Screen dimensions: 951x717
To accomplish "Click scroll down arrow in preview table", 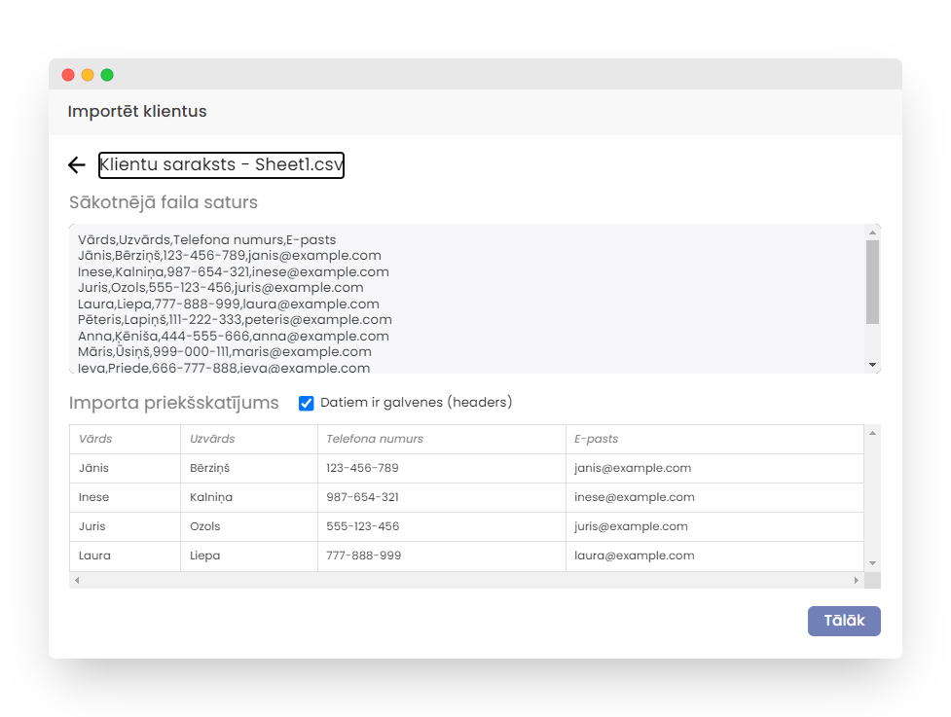I will (872, 563).
